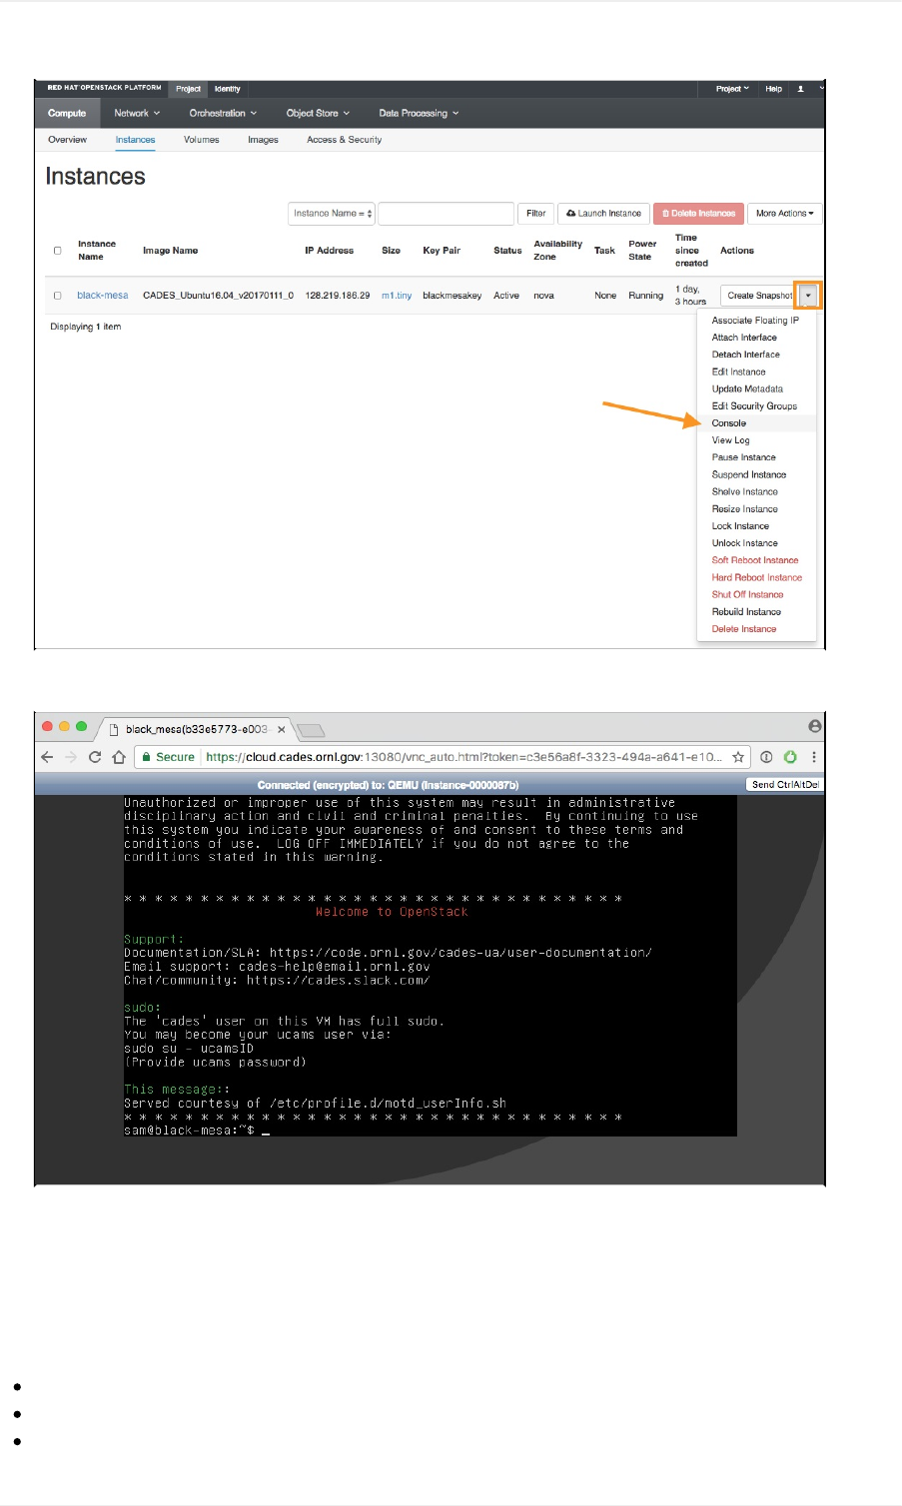
Task: Switch to the Instances sub-tab
Action: [135, 140]
